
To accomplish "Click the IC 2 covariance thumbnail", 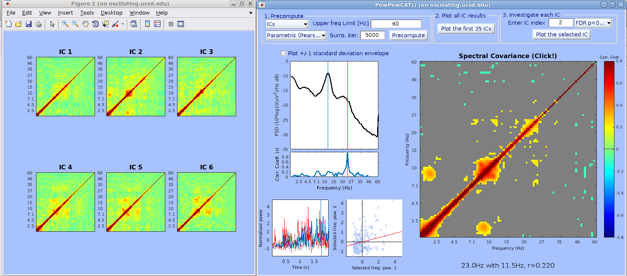I will [x=136, y=86].
